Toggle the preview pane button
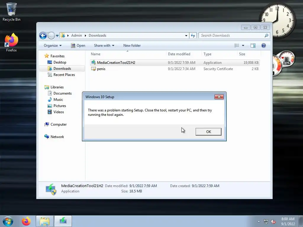This screenshot has height=227, width=303. [x=253, y=46]
